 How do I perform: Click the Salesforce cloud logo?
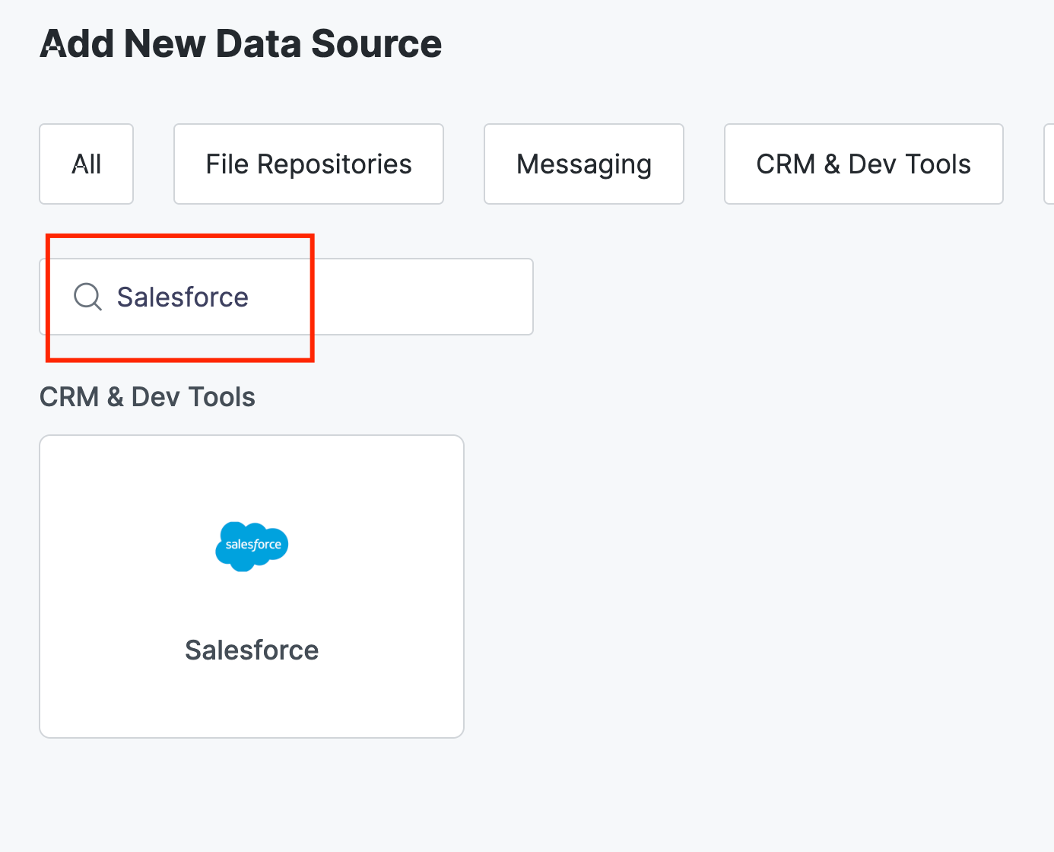[x=252, y=546]
